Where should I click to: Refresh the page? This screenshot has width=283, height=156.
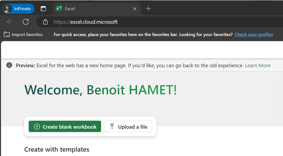pyautogui.click(x=26, y=22)
